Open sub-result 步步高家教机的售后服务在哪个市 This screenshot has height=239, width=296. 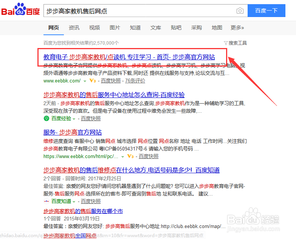[x=83, y=211]
